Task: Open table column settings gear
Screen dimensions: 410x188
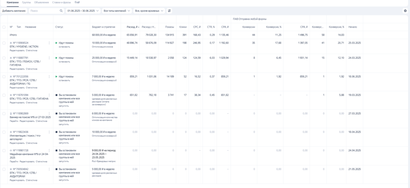Action: pos(405,11)
